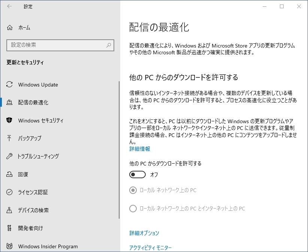Image resolution: width=308 pixels, height=252 pixels.
Task: Toggle 他の PC からダウンロードを許可する switch
Action: click(138, 174)
